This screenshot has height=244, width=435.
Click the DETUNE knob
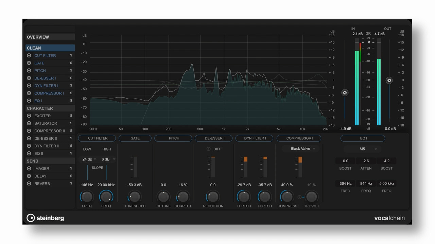(163, 196)
